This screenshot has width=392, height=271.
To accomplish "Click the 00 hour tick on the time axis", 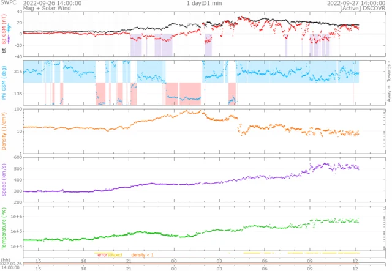I will point(175,268).
